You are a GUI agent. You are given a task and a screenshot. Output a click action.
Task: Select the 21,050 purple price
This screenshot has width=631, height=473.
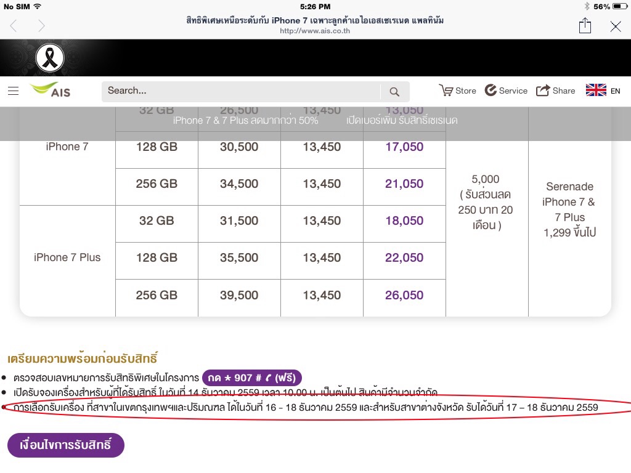[x=404, y=184]
